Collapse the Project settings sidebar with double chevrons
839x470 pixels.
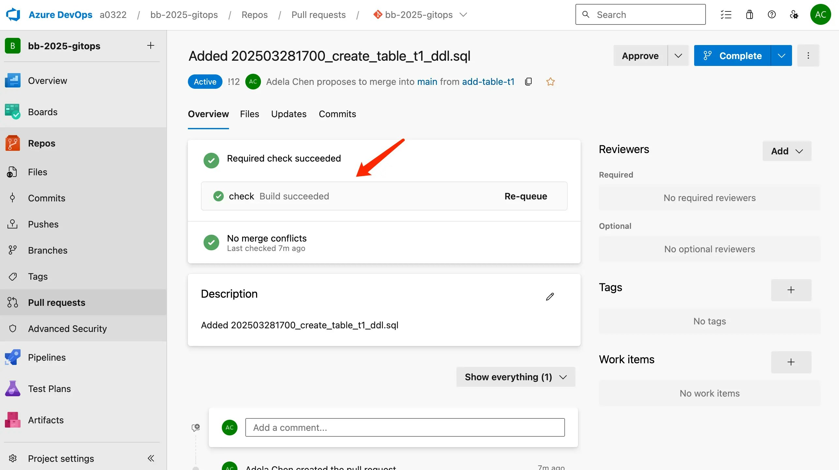click(151, 458)
